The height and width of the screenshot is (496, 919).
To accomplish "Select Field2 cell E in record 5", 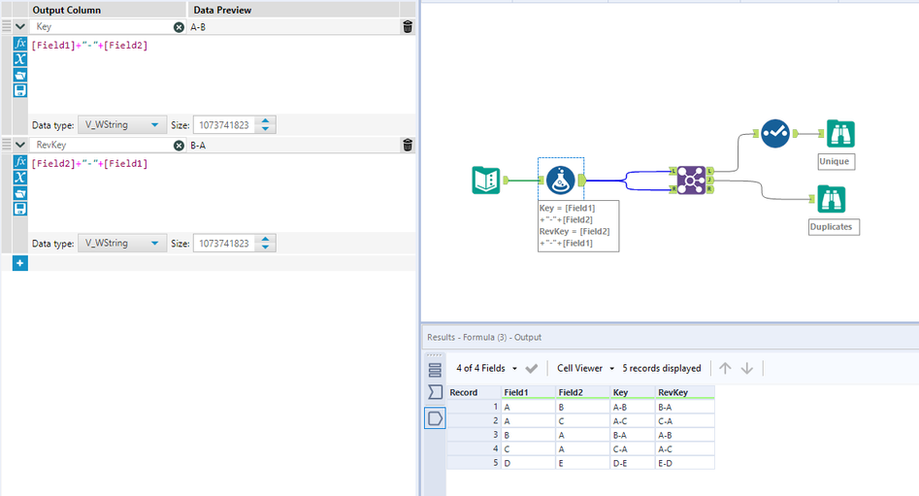I will click(582, 463).
